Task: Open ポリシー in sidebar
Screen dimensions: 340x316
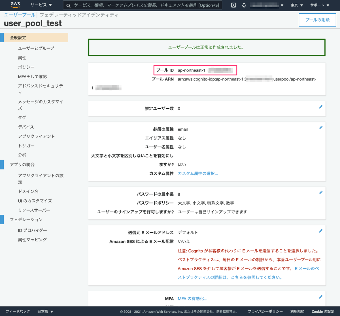Action: coord(26,67)
